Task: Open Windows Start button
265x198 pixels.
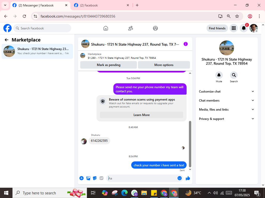Action: click(x=6, y=193)
